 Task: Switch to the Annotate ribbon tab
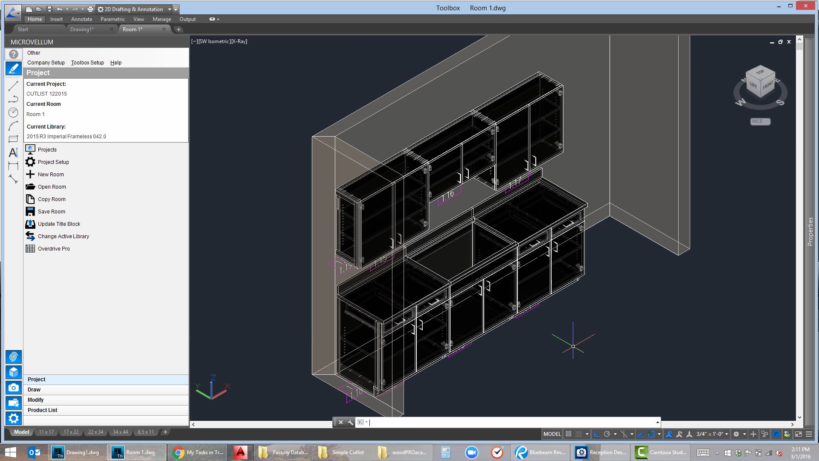click(81, 19)
